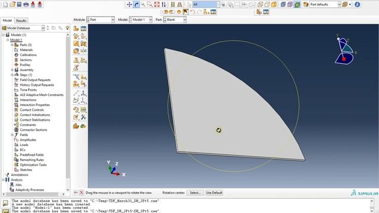The image size is (379, 213).
Task: Click the Undo arrow icon
Action: tap(192, 12)
